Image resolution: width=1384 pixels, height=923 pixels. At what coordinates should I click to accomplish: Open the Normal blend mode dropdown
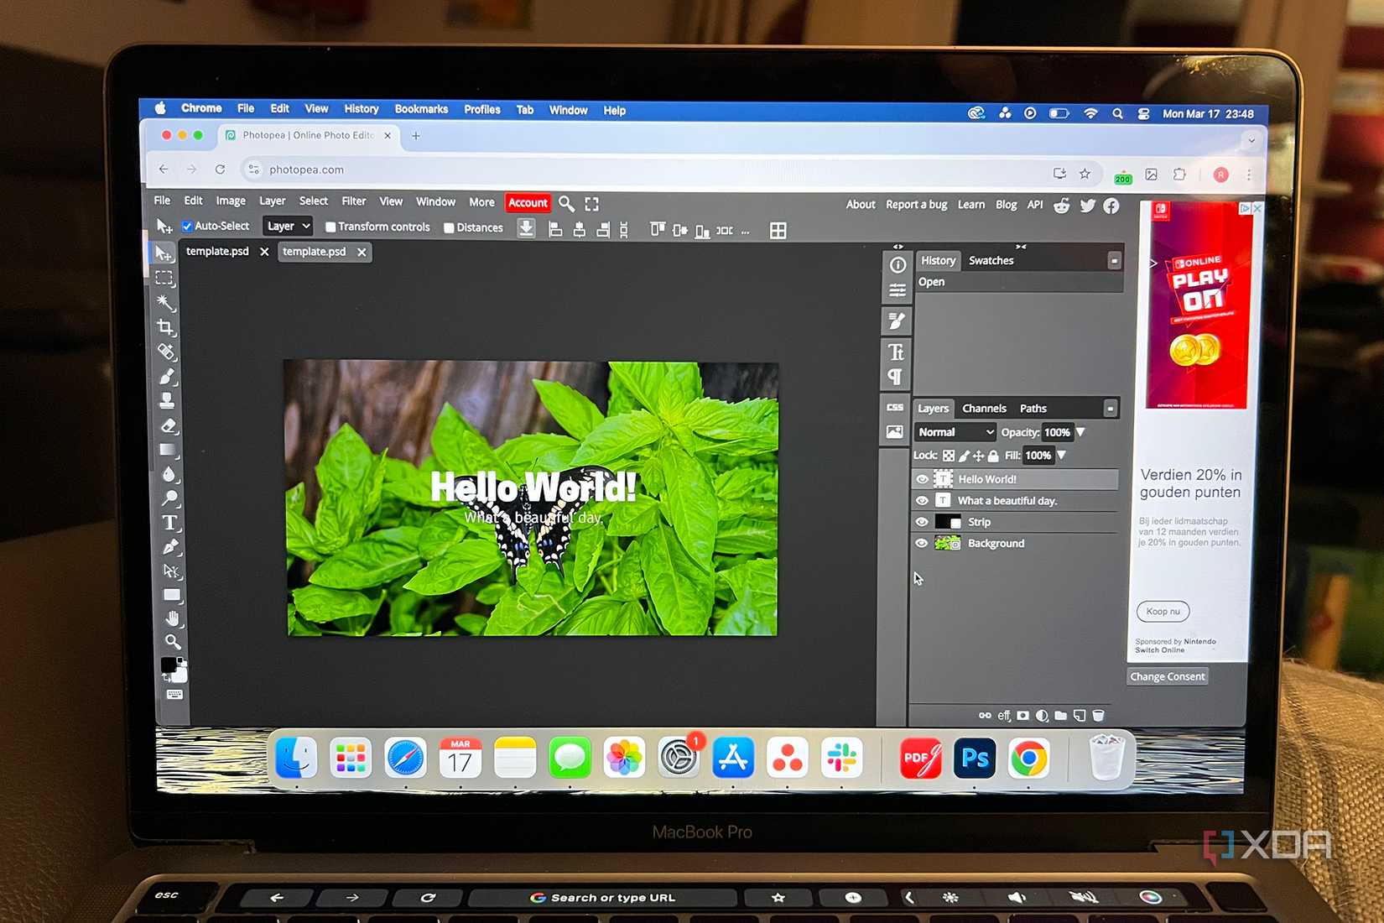[955, 432]
